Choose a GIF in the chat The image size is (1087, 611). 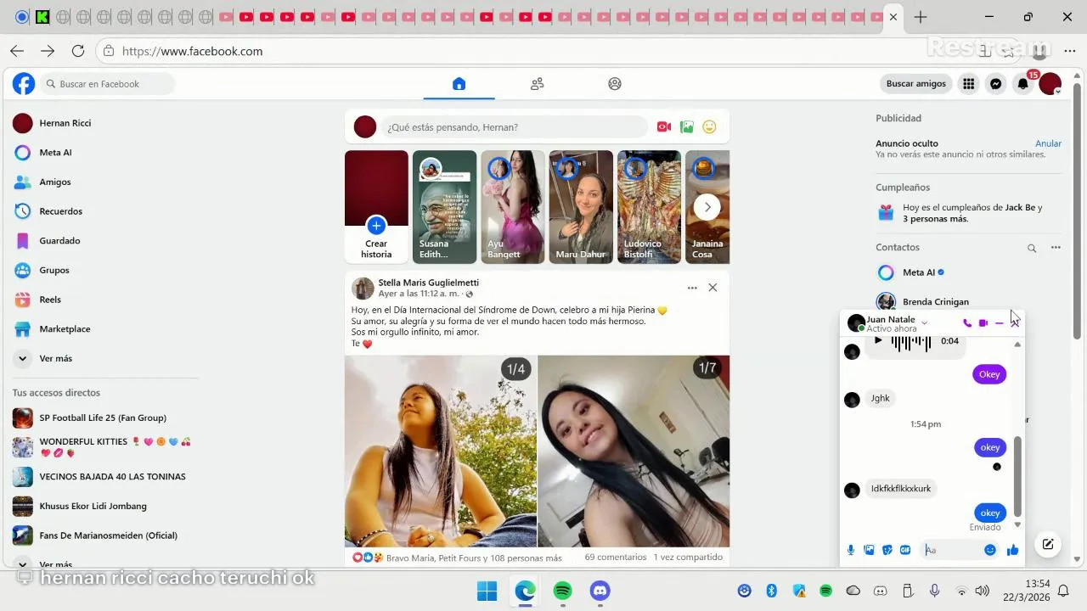pos(905,550)
